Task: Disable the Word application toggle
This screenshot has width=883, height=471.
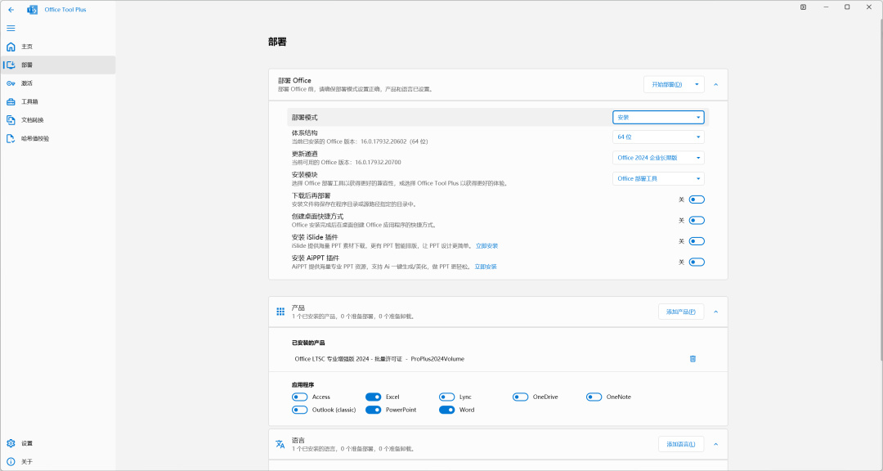Action: (446, 410)
